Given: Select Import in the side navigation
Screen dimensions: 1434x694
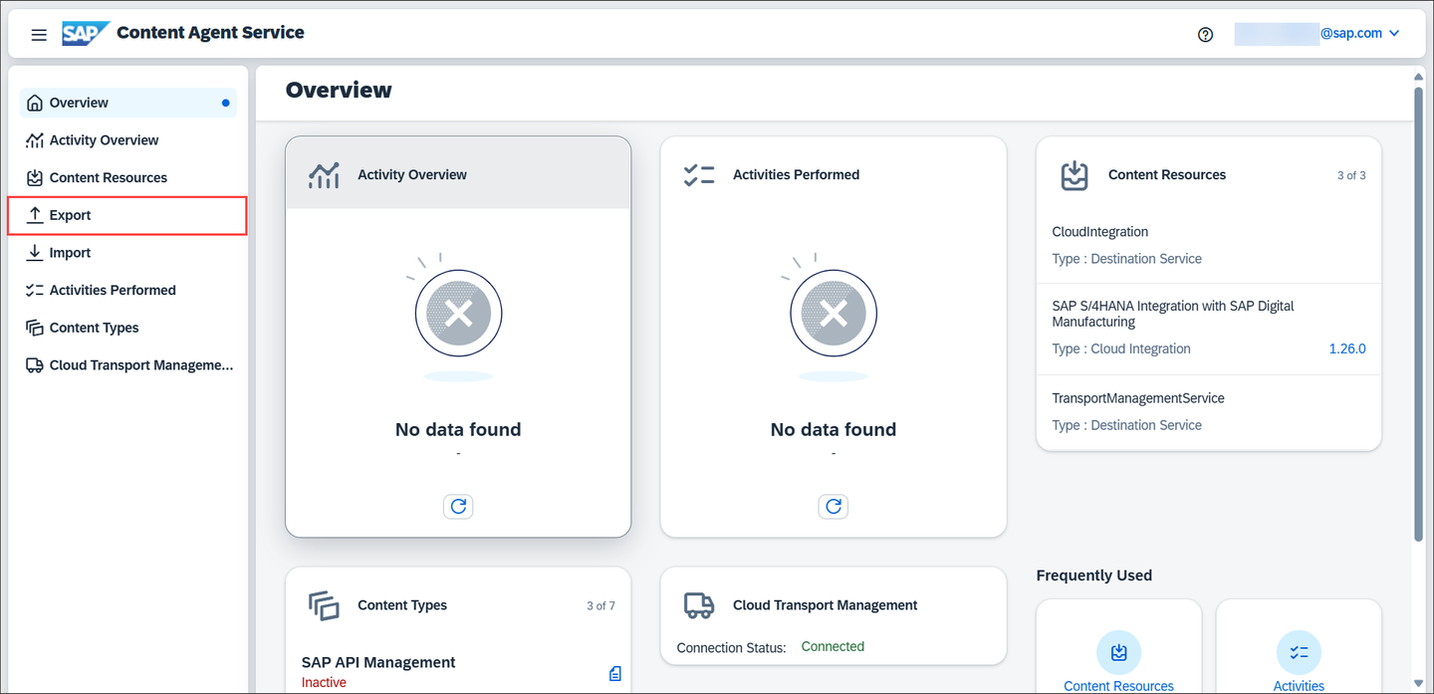Looking at the screenshot, I should coord(128,253).
